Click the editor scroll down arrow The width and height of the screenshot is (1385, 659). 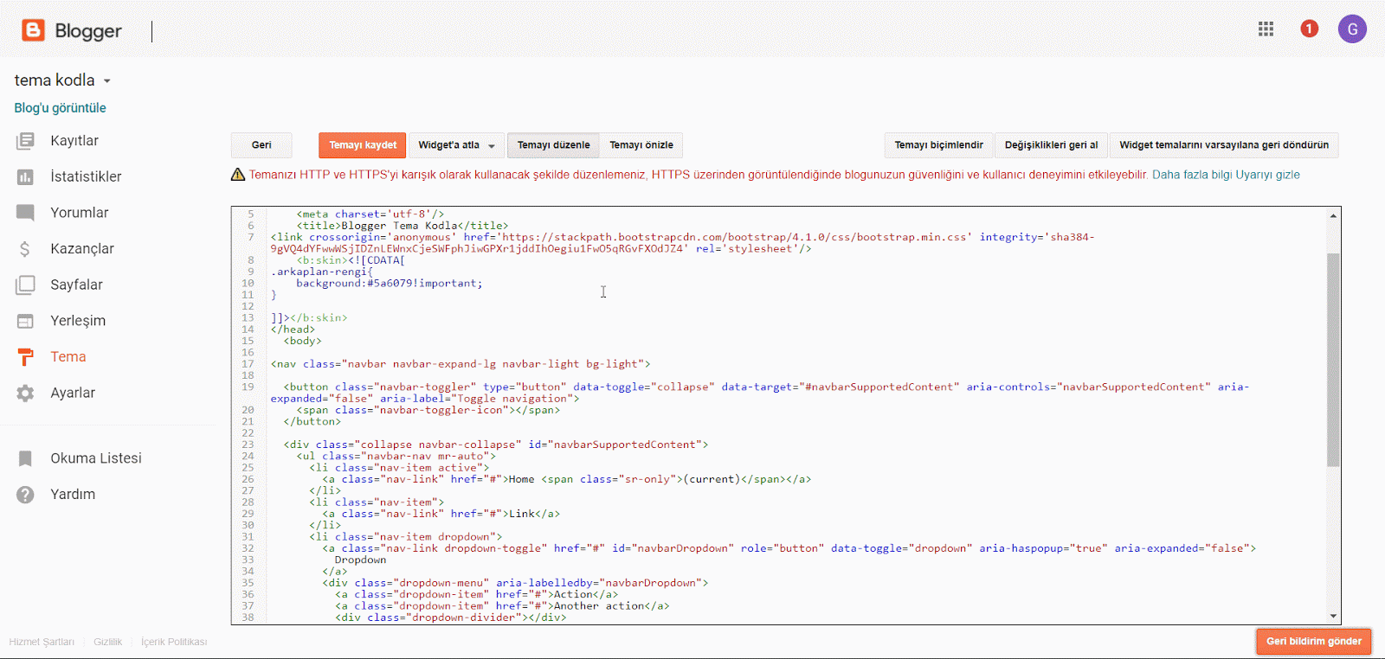click(x=1333, y=617)
